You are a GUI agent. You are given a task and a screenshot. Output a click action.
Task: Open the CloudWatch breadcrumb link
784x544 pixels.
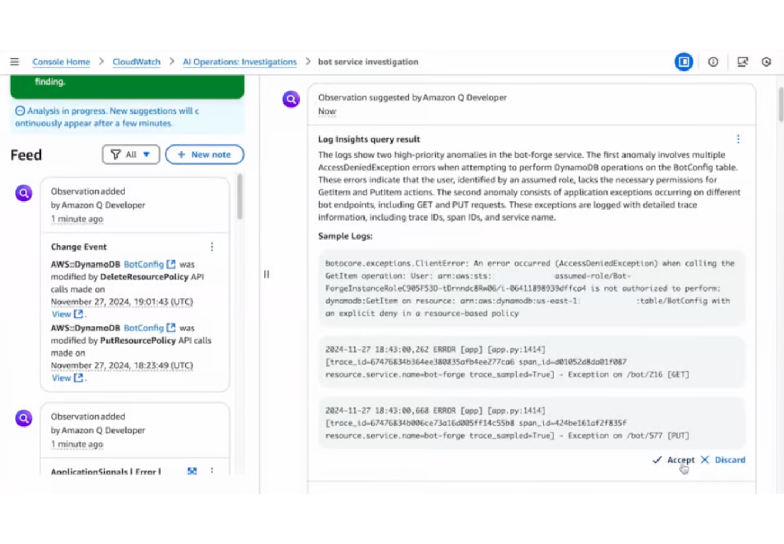point(136,62)
